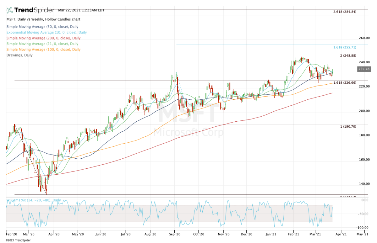Toggle the Exponential Moving Average 10 legend entry

(x=46, y=32)
